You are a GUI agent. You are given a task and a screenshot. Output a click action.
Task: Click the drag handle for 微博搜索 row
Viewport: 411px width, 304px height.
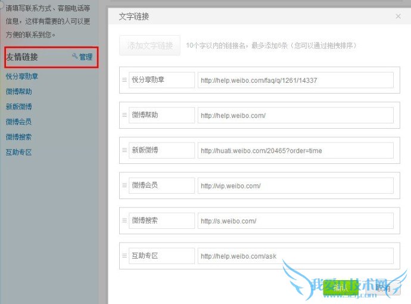click(124, 221)
